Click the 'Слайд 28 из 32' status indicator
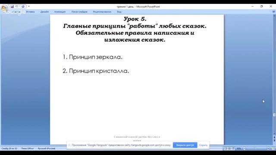 click(9, 149)
